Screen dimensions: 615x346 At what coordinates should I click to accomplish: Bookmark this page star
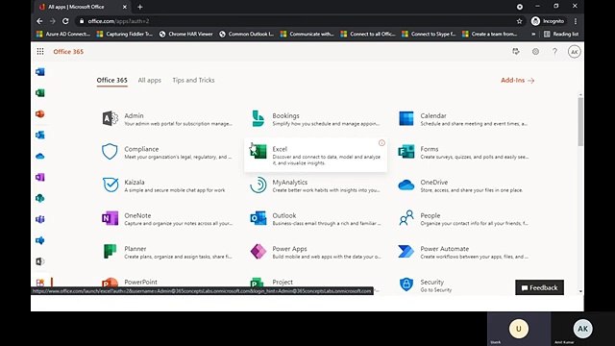(x=519, y=21)
